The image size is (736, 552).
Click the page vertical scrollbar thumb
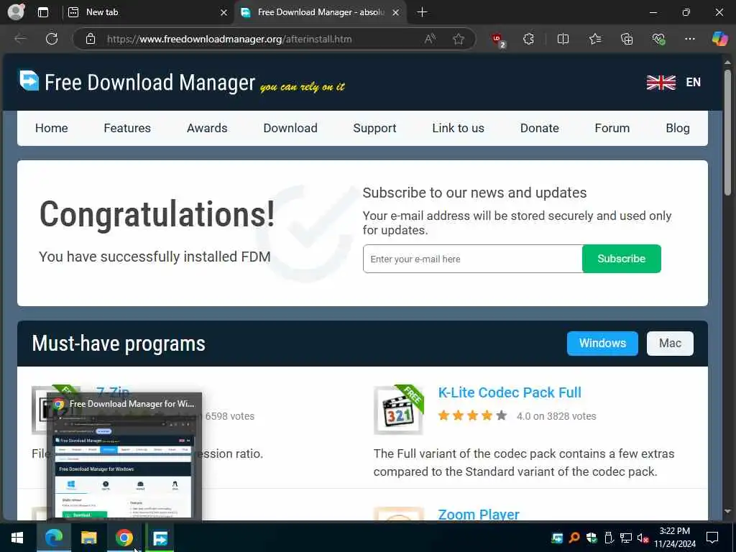[x=727, y=132]
